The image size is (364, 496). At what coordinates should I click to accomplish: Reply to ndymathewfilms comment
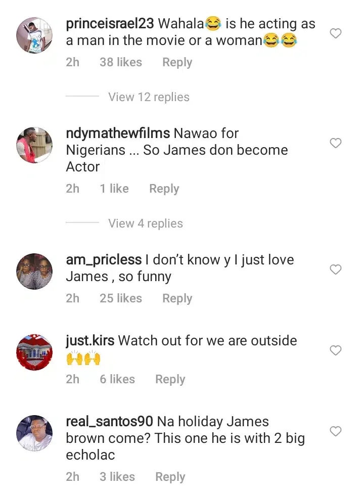pyautogui.click(x=164, y=189)
